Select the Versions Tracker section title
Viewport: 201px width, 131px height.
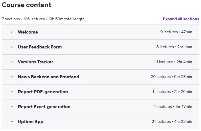(36, 62)
